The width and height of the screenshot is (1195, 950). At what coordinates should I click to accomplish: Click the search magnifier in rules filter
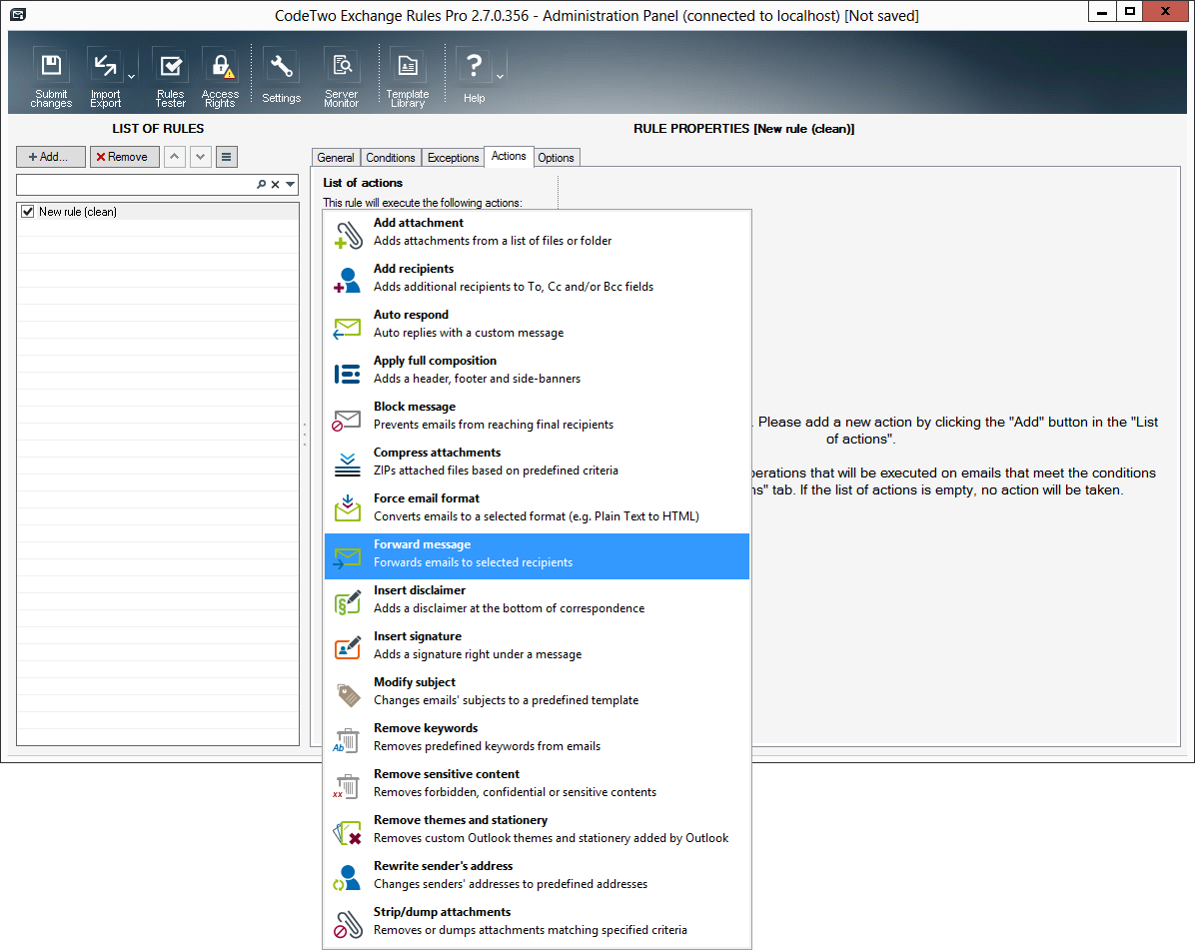click(262, 185)
